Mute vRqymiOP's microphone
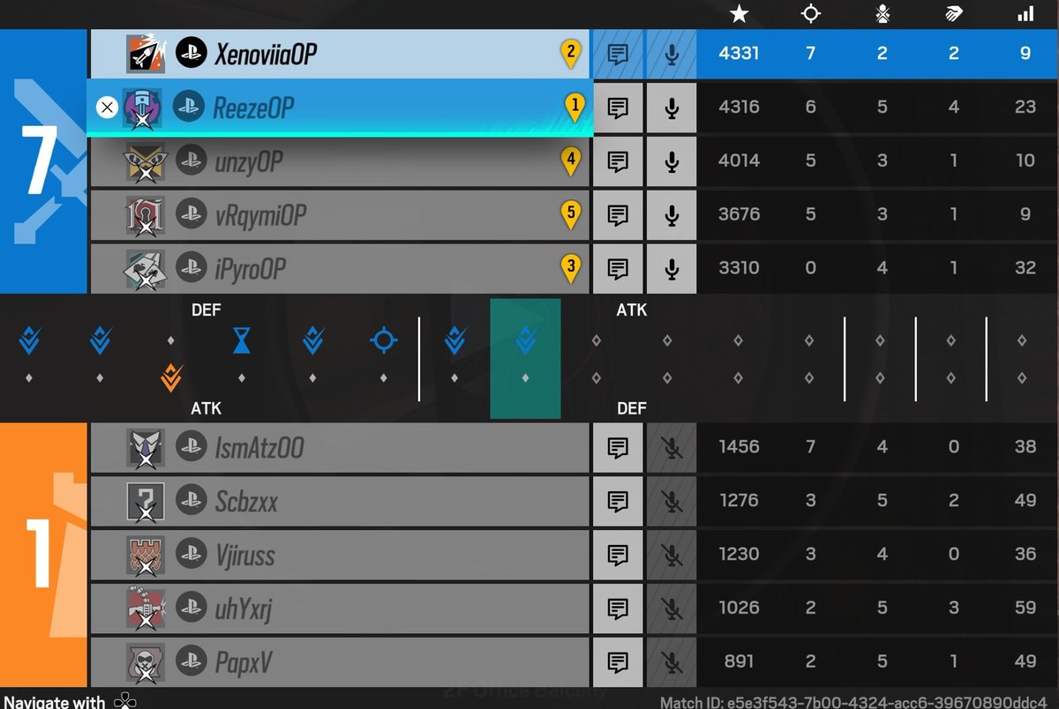 click(x=672, y=215)
